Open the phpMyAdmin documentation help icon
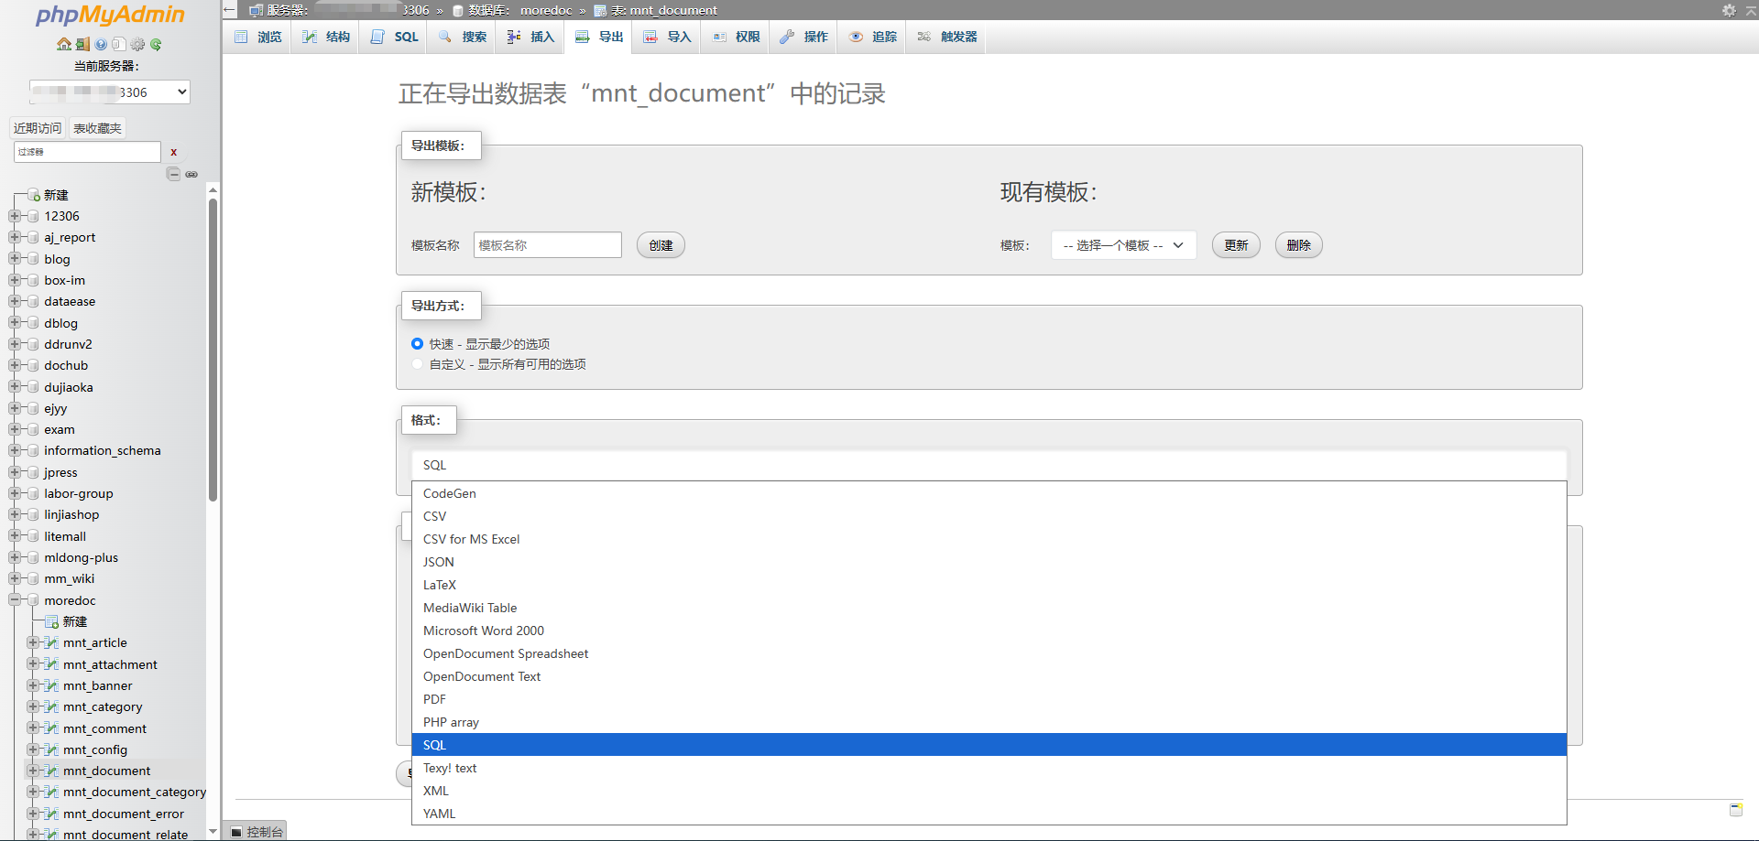 pos(101,44)
